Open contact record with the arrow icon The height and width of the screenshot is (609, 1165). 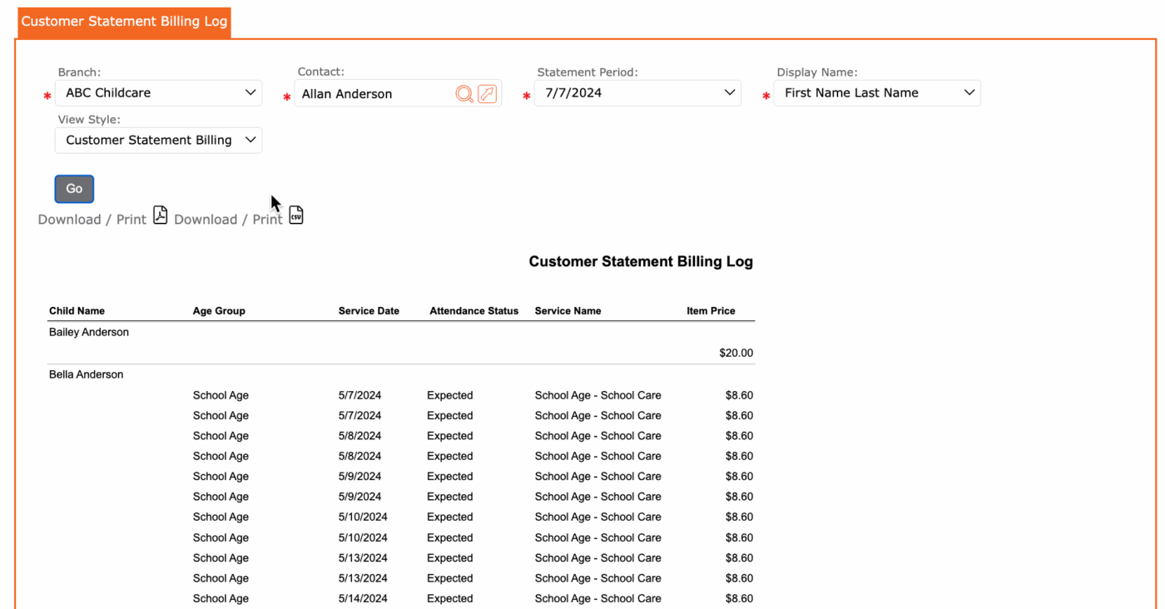point(488,94)
